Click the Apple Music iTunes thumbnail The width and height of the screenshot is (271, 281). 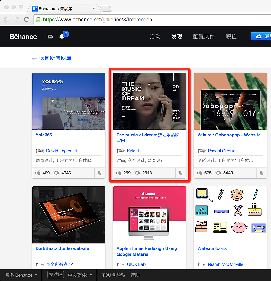[x=150, y=215]
